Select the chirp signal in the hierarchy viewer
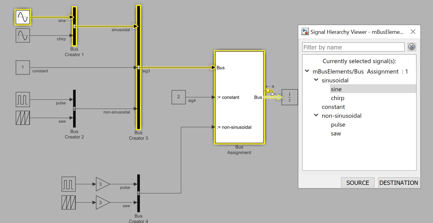 [x=338, y=98]
